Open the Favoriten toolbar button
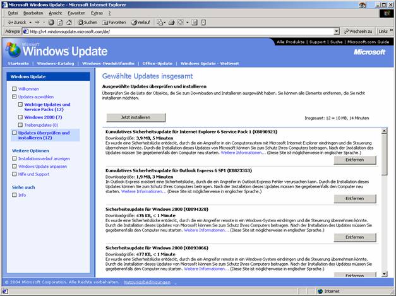Screen dimensions: 396x296 [x=114, y=22]
